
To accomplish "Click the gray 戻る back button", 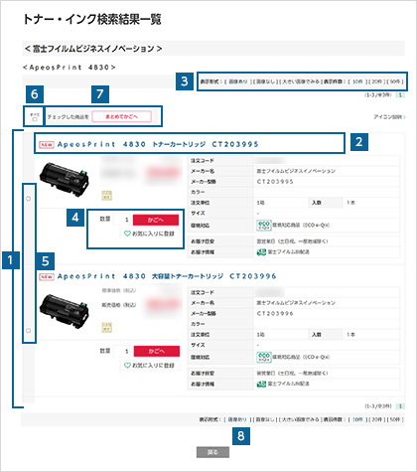I will [212, 452].
